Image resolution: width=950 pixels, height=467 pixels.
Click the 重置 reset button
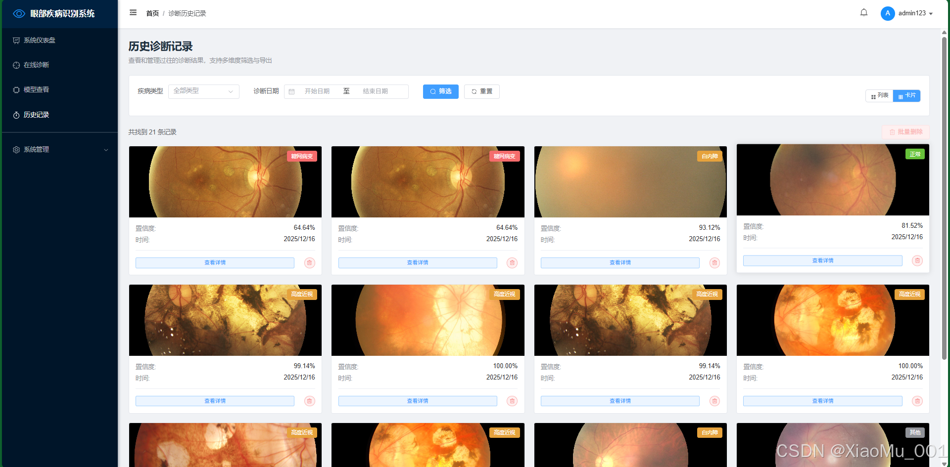click(482, 91)
